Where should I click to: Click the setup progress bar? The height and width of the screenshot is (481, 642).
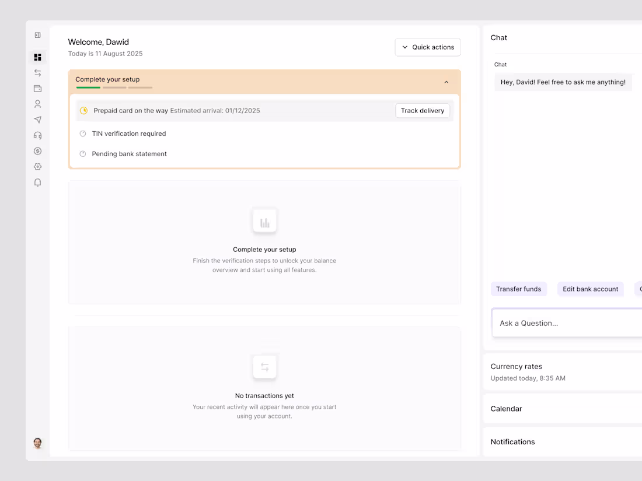point(114,87)
